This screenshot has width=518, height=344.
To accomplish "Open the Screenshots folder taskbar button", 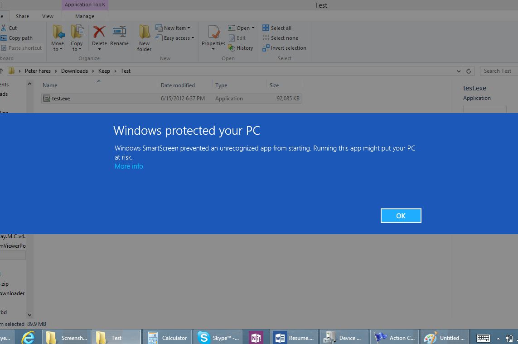I will click(x=67, y=337).
